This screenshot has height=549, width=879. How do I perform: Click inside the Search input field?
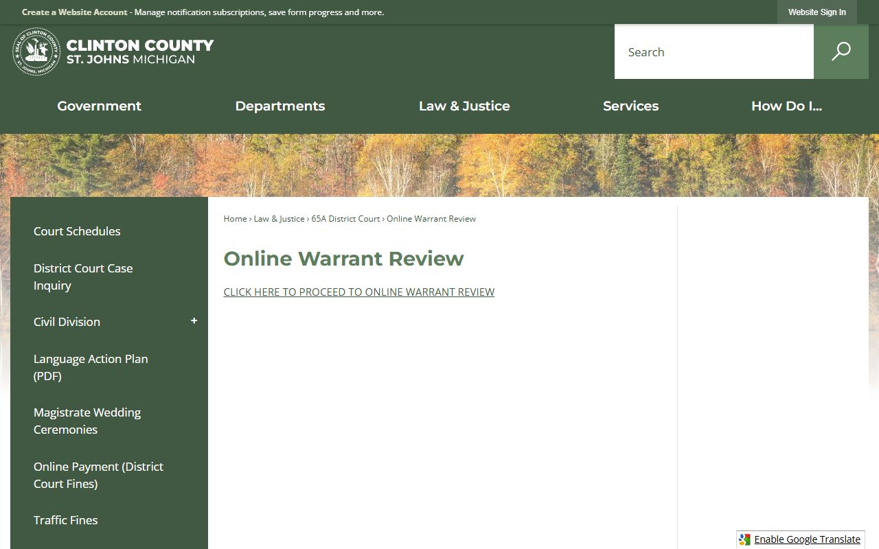[714, 51]
